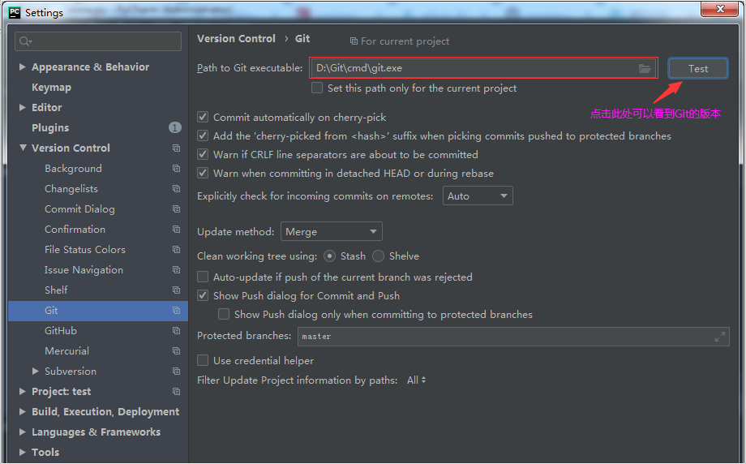
Task: Enable Show Push dialog only for protected branches
Action: pos(224,314)
